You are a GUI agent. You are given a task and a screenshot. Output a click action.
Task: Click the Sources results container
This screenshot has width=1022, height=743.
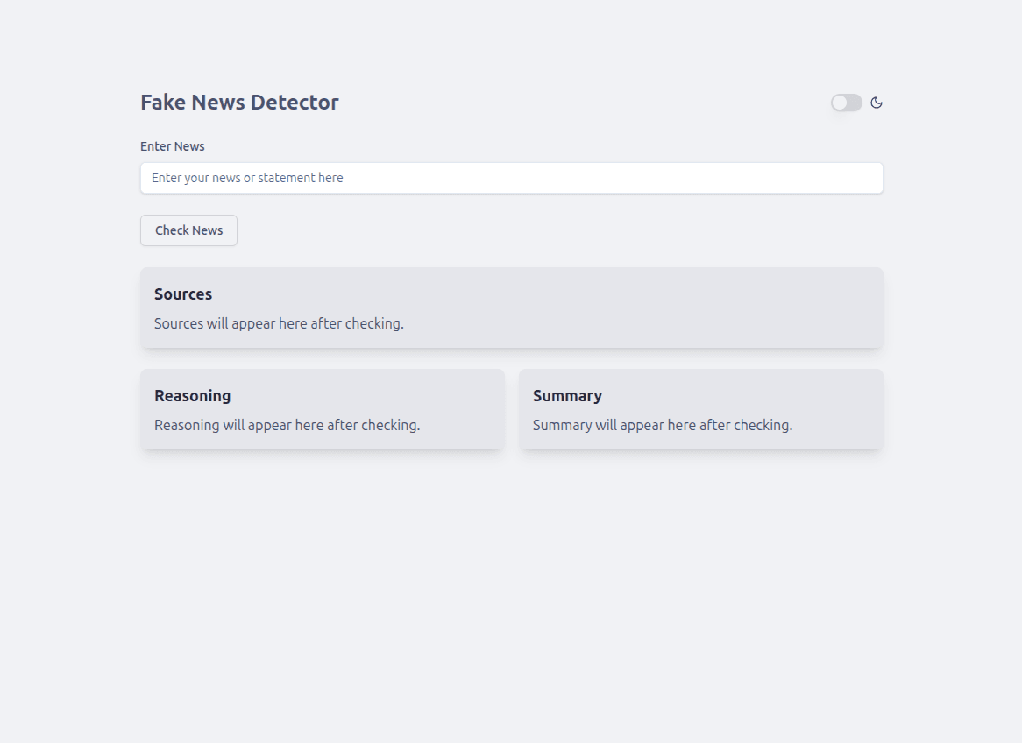click(x=512, y=307)
